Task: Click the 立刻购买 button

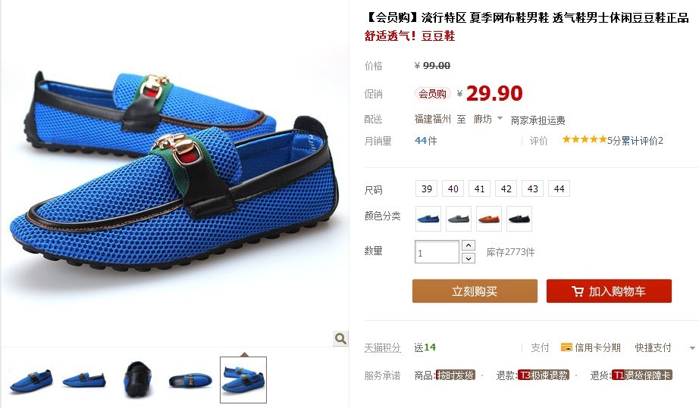Action: [x=475, y=291]
